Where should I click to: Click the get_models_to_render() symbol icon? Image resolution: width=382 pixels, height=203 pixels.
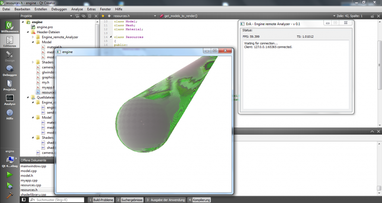(162, 16)
